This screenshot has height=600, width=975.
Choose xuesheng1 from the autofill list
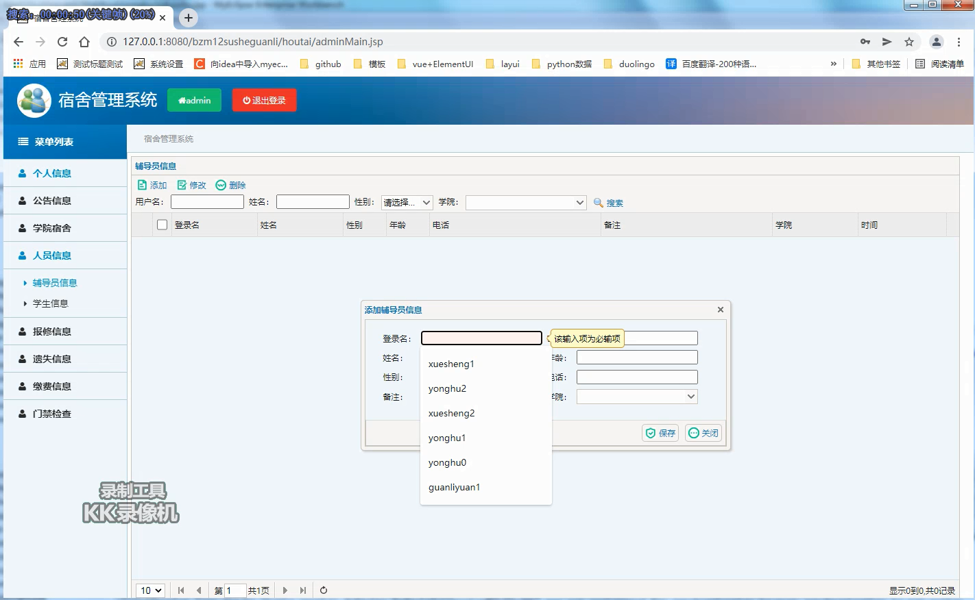tap(485, 364)
